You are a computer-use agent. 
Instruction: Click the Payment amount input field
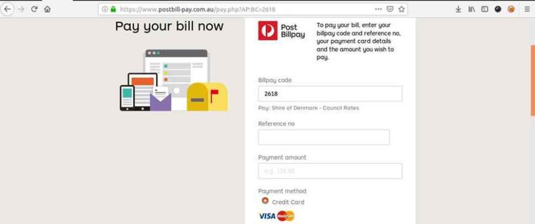pos(330,170)
